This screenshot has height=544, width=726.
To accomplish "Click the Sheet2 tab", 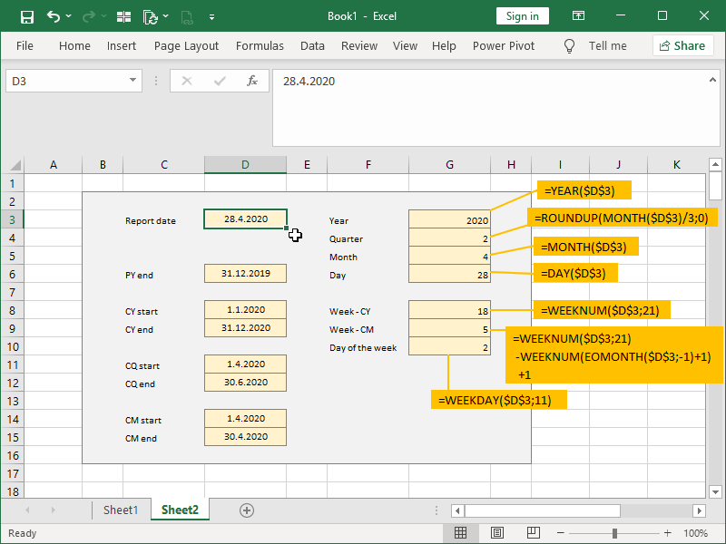I will [x=180, y=510].
